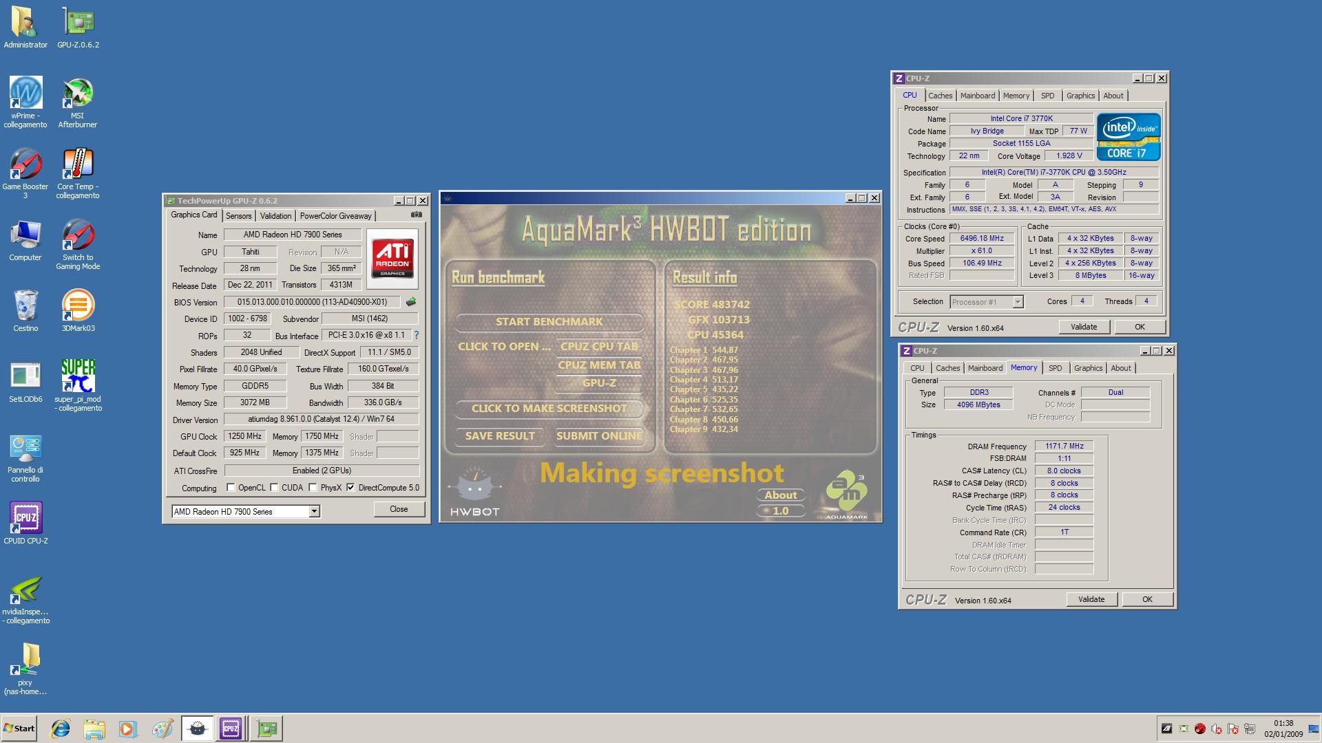Viewport: 1322px width, 743px height.
Task: Open Internet Explorer from taskbar
Action: click(61, 729)
